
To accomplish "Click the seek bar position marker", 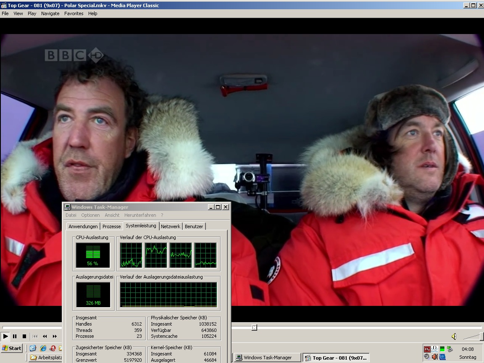I will (254, 327).
